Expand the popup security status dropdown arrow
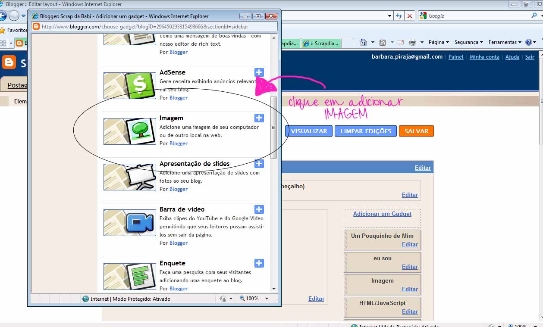 (x=231, y=299)
